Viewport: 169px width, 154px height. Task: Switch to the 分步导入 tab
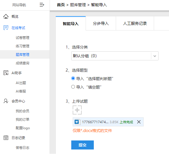(x=101, y=23)
